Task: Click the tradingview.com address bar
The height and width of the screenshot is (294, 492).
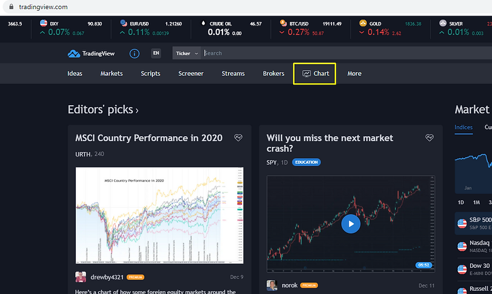Action: coord(43,7)
